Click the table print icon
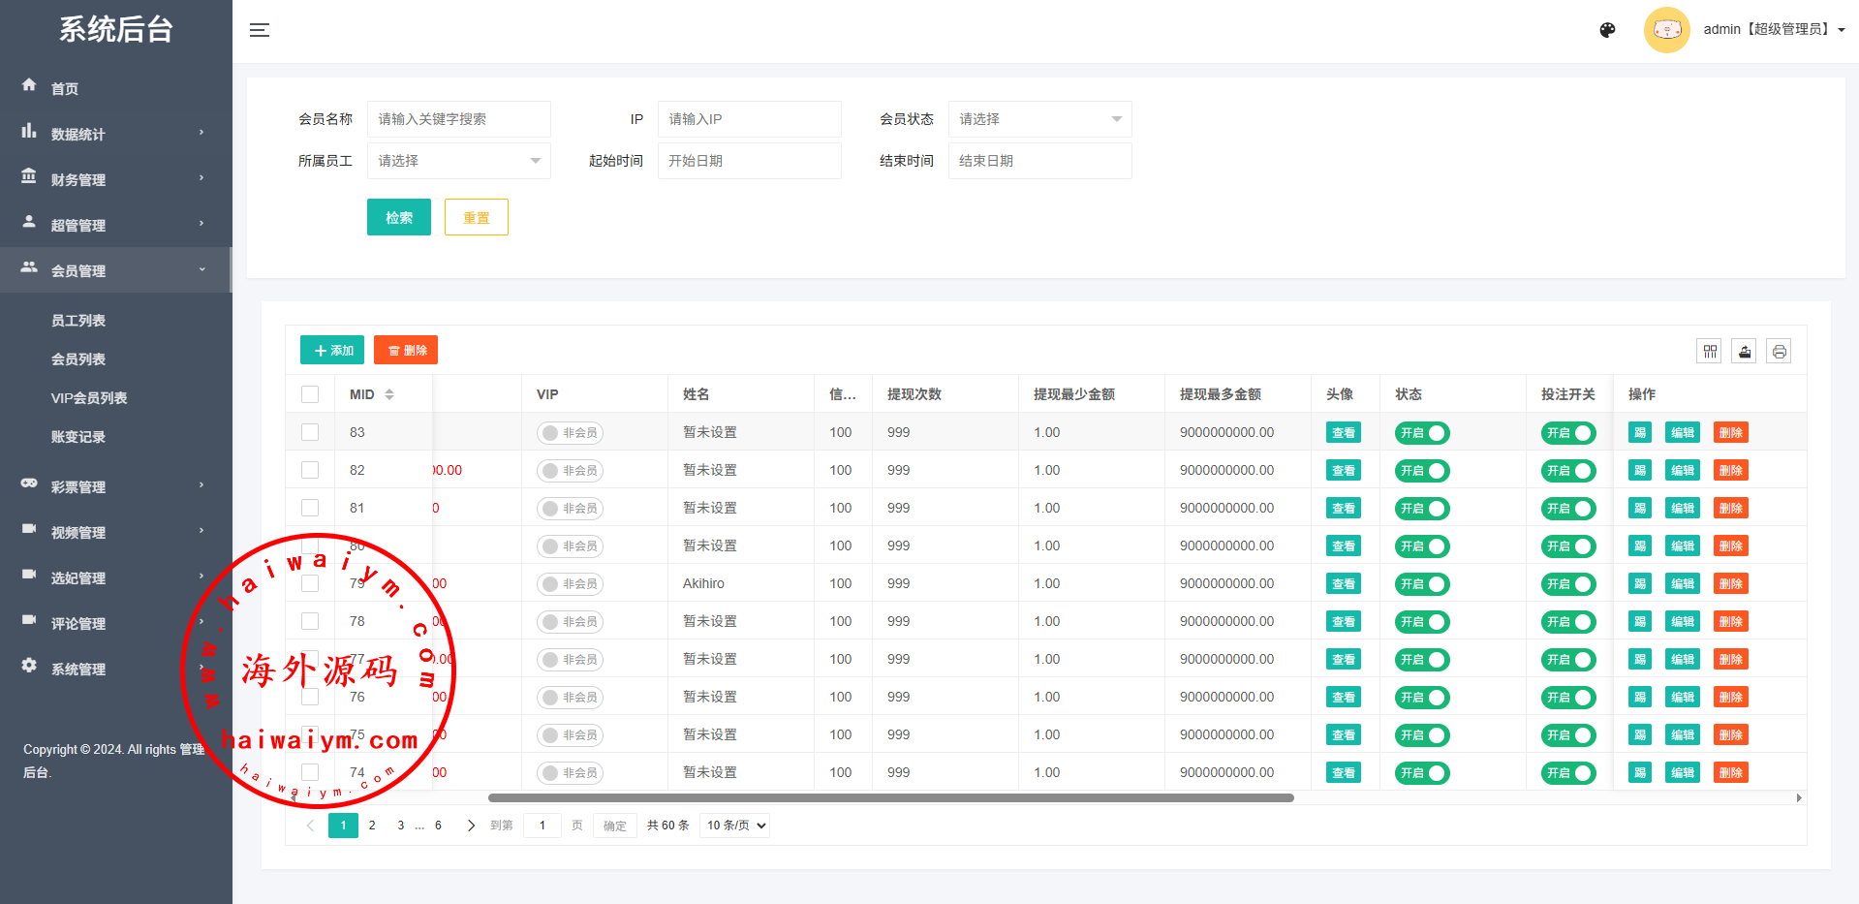1859x904 pixels. (1779, 351)
